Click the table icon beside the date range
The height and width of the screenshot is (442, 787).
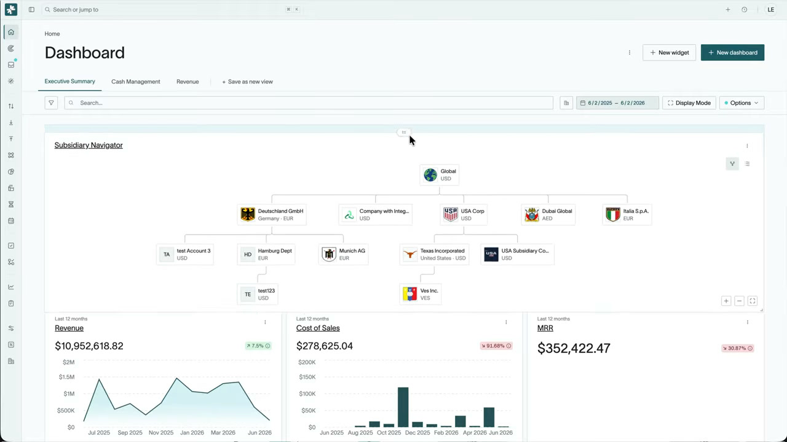pos(566,103)
